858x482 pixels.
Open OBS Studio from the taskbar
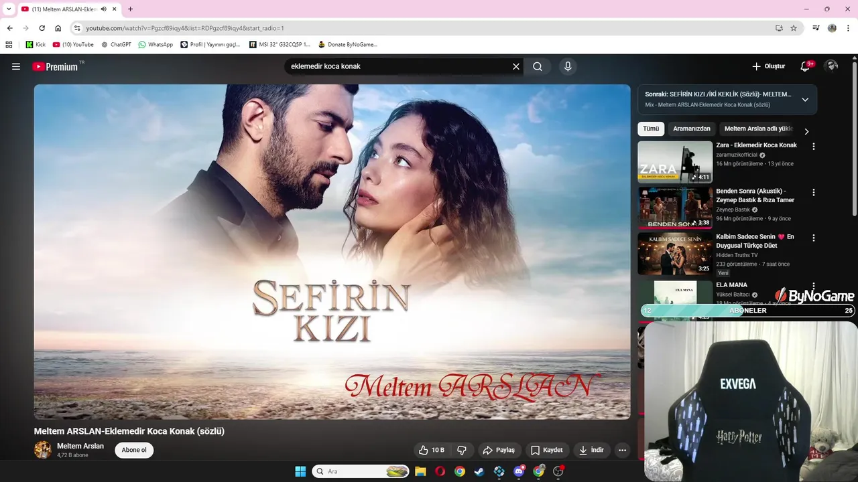click(x=558, y=471)
